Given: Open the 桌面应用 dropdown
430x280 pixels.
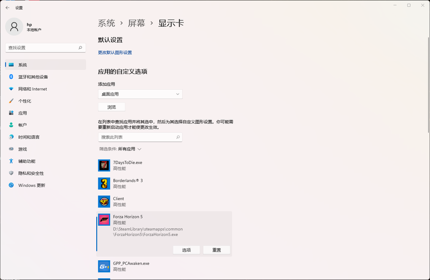Looking at the screenshot, I should click(140, 94).
